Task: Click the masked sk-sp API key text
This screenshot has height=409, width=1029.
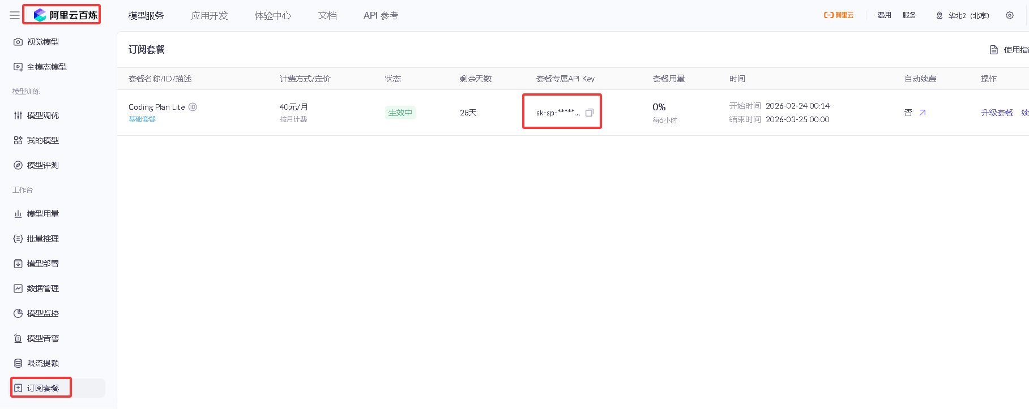Action: [x=557, y=113]
